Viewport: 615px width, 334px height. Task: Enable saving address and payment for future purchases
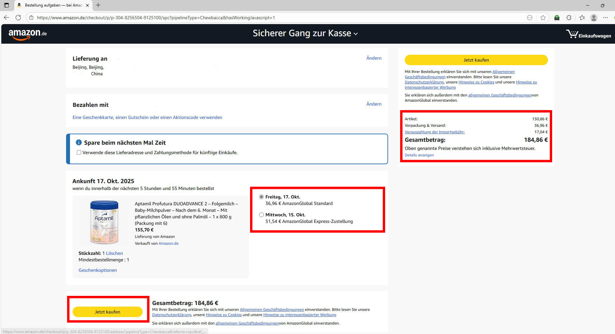coord(79,152)
